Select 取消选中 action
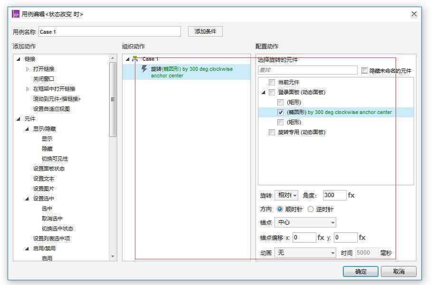 coord(52,218)
